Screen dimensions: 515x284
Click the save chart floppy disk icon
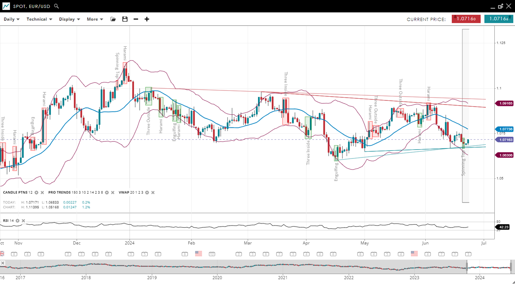point(125,19)
